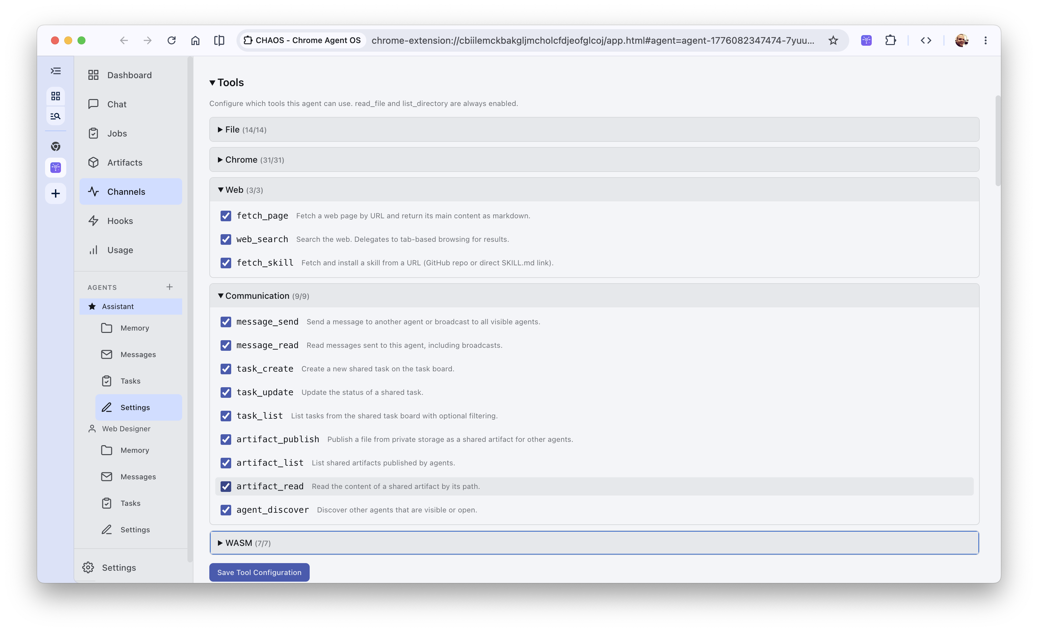1038x632 pixels.
Task: Collapse the Communication tools group
Action: pos(594,296)
